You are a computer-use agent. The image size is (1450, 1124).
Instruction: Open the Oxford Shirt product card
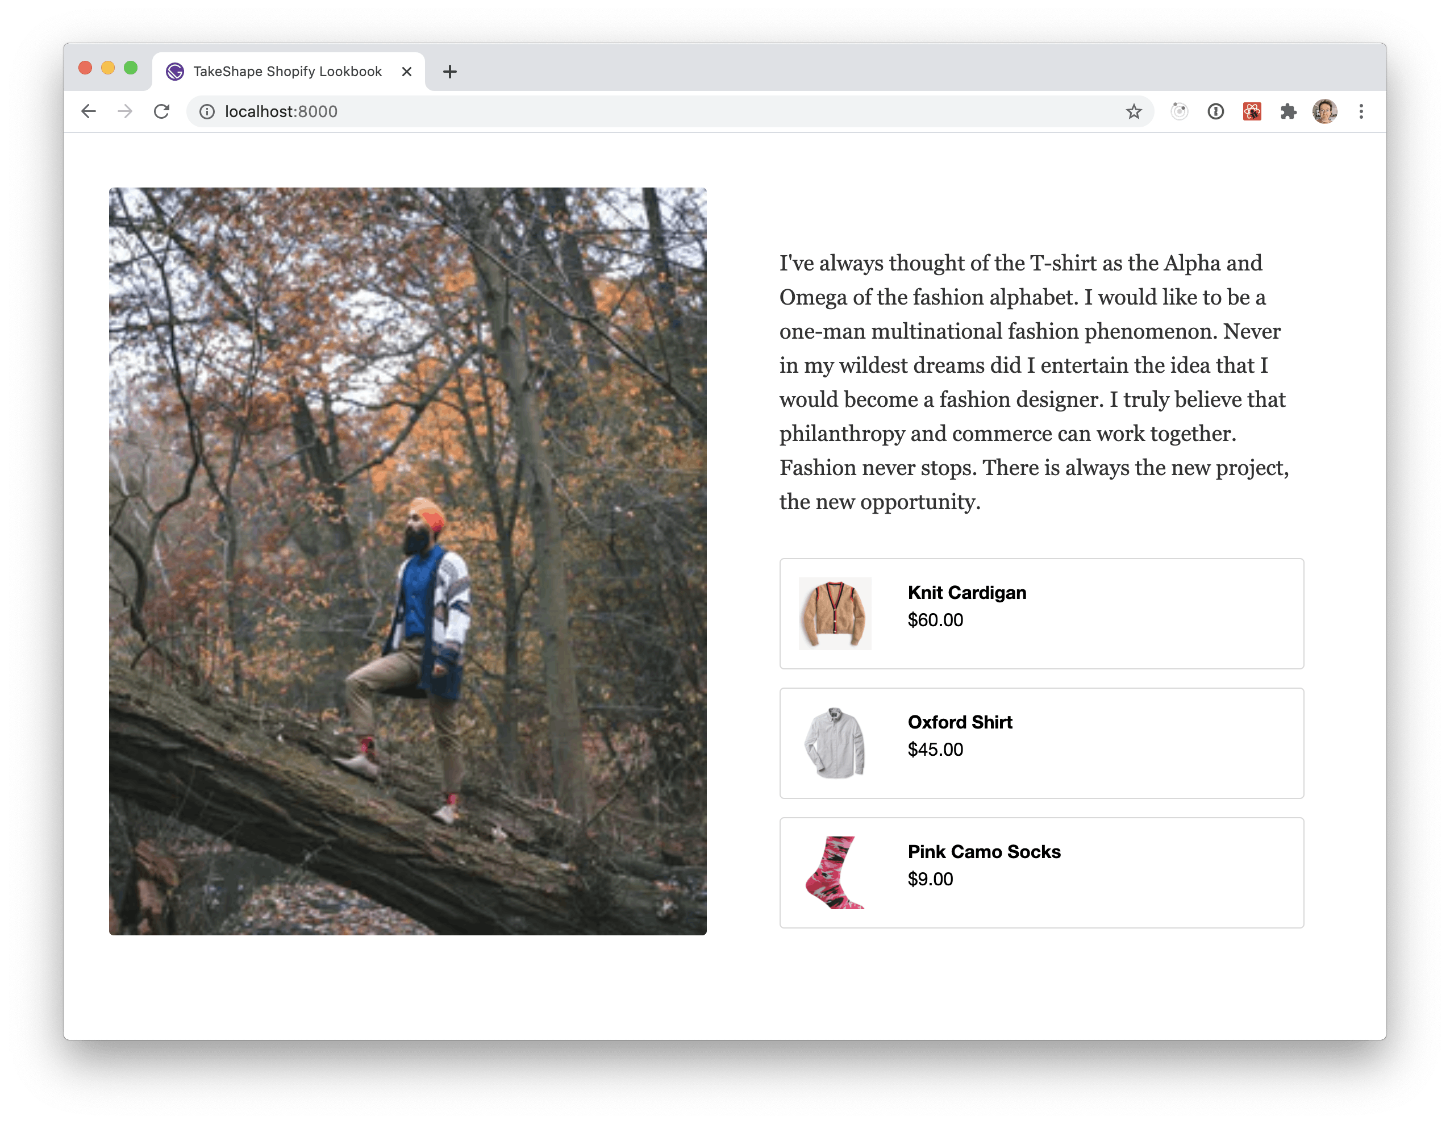click(x=1041, y=743)
